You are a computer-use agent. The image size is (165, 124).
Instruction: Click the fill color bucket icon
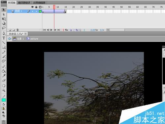4,104
